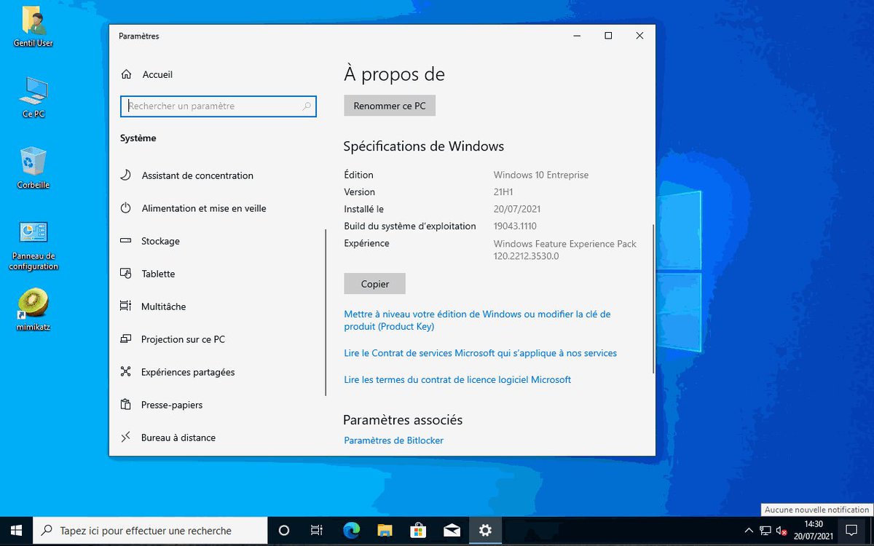Image resolution: width=874 pixels, height=546 pixels.
Task: Show hidden tray icons with the chevron
Action: (749, 531)
